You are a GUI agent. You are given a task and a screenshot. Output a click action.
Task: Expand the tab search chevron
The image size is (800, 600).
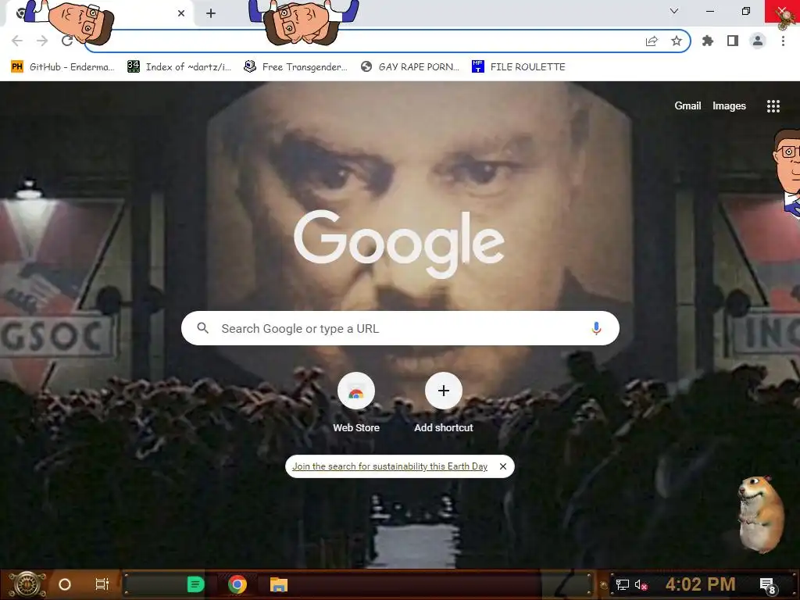pyautogui.click(x=674, y=11)
